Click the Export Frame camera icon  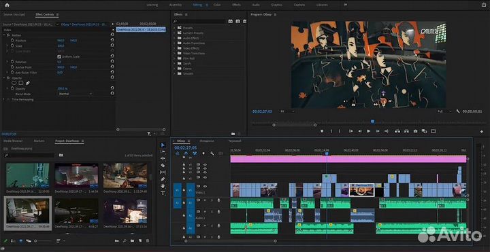pos(415,131)
